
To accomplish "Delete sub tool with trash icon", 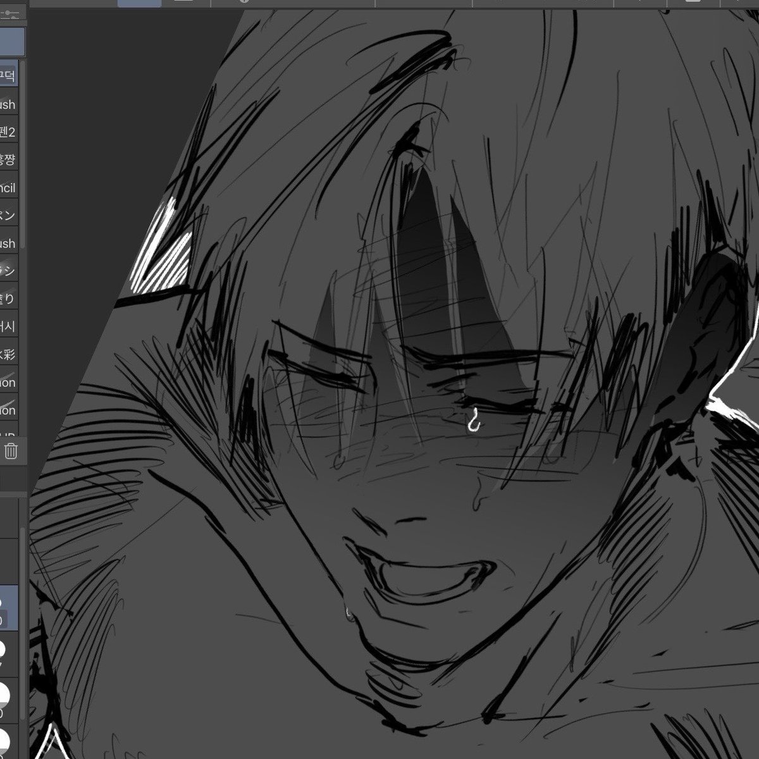I will pyautogui.click(x=11, y=451).
